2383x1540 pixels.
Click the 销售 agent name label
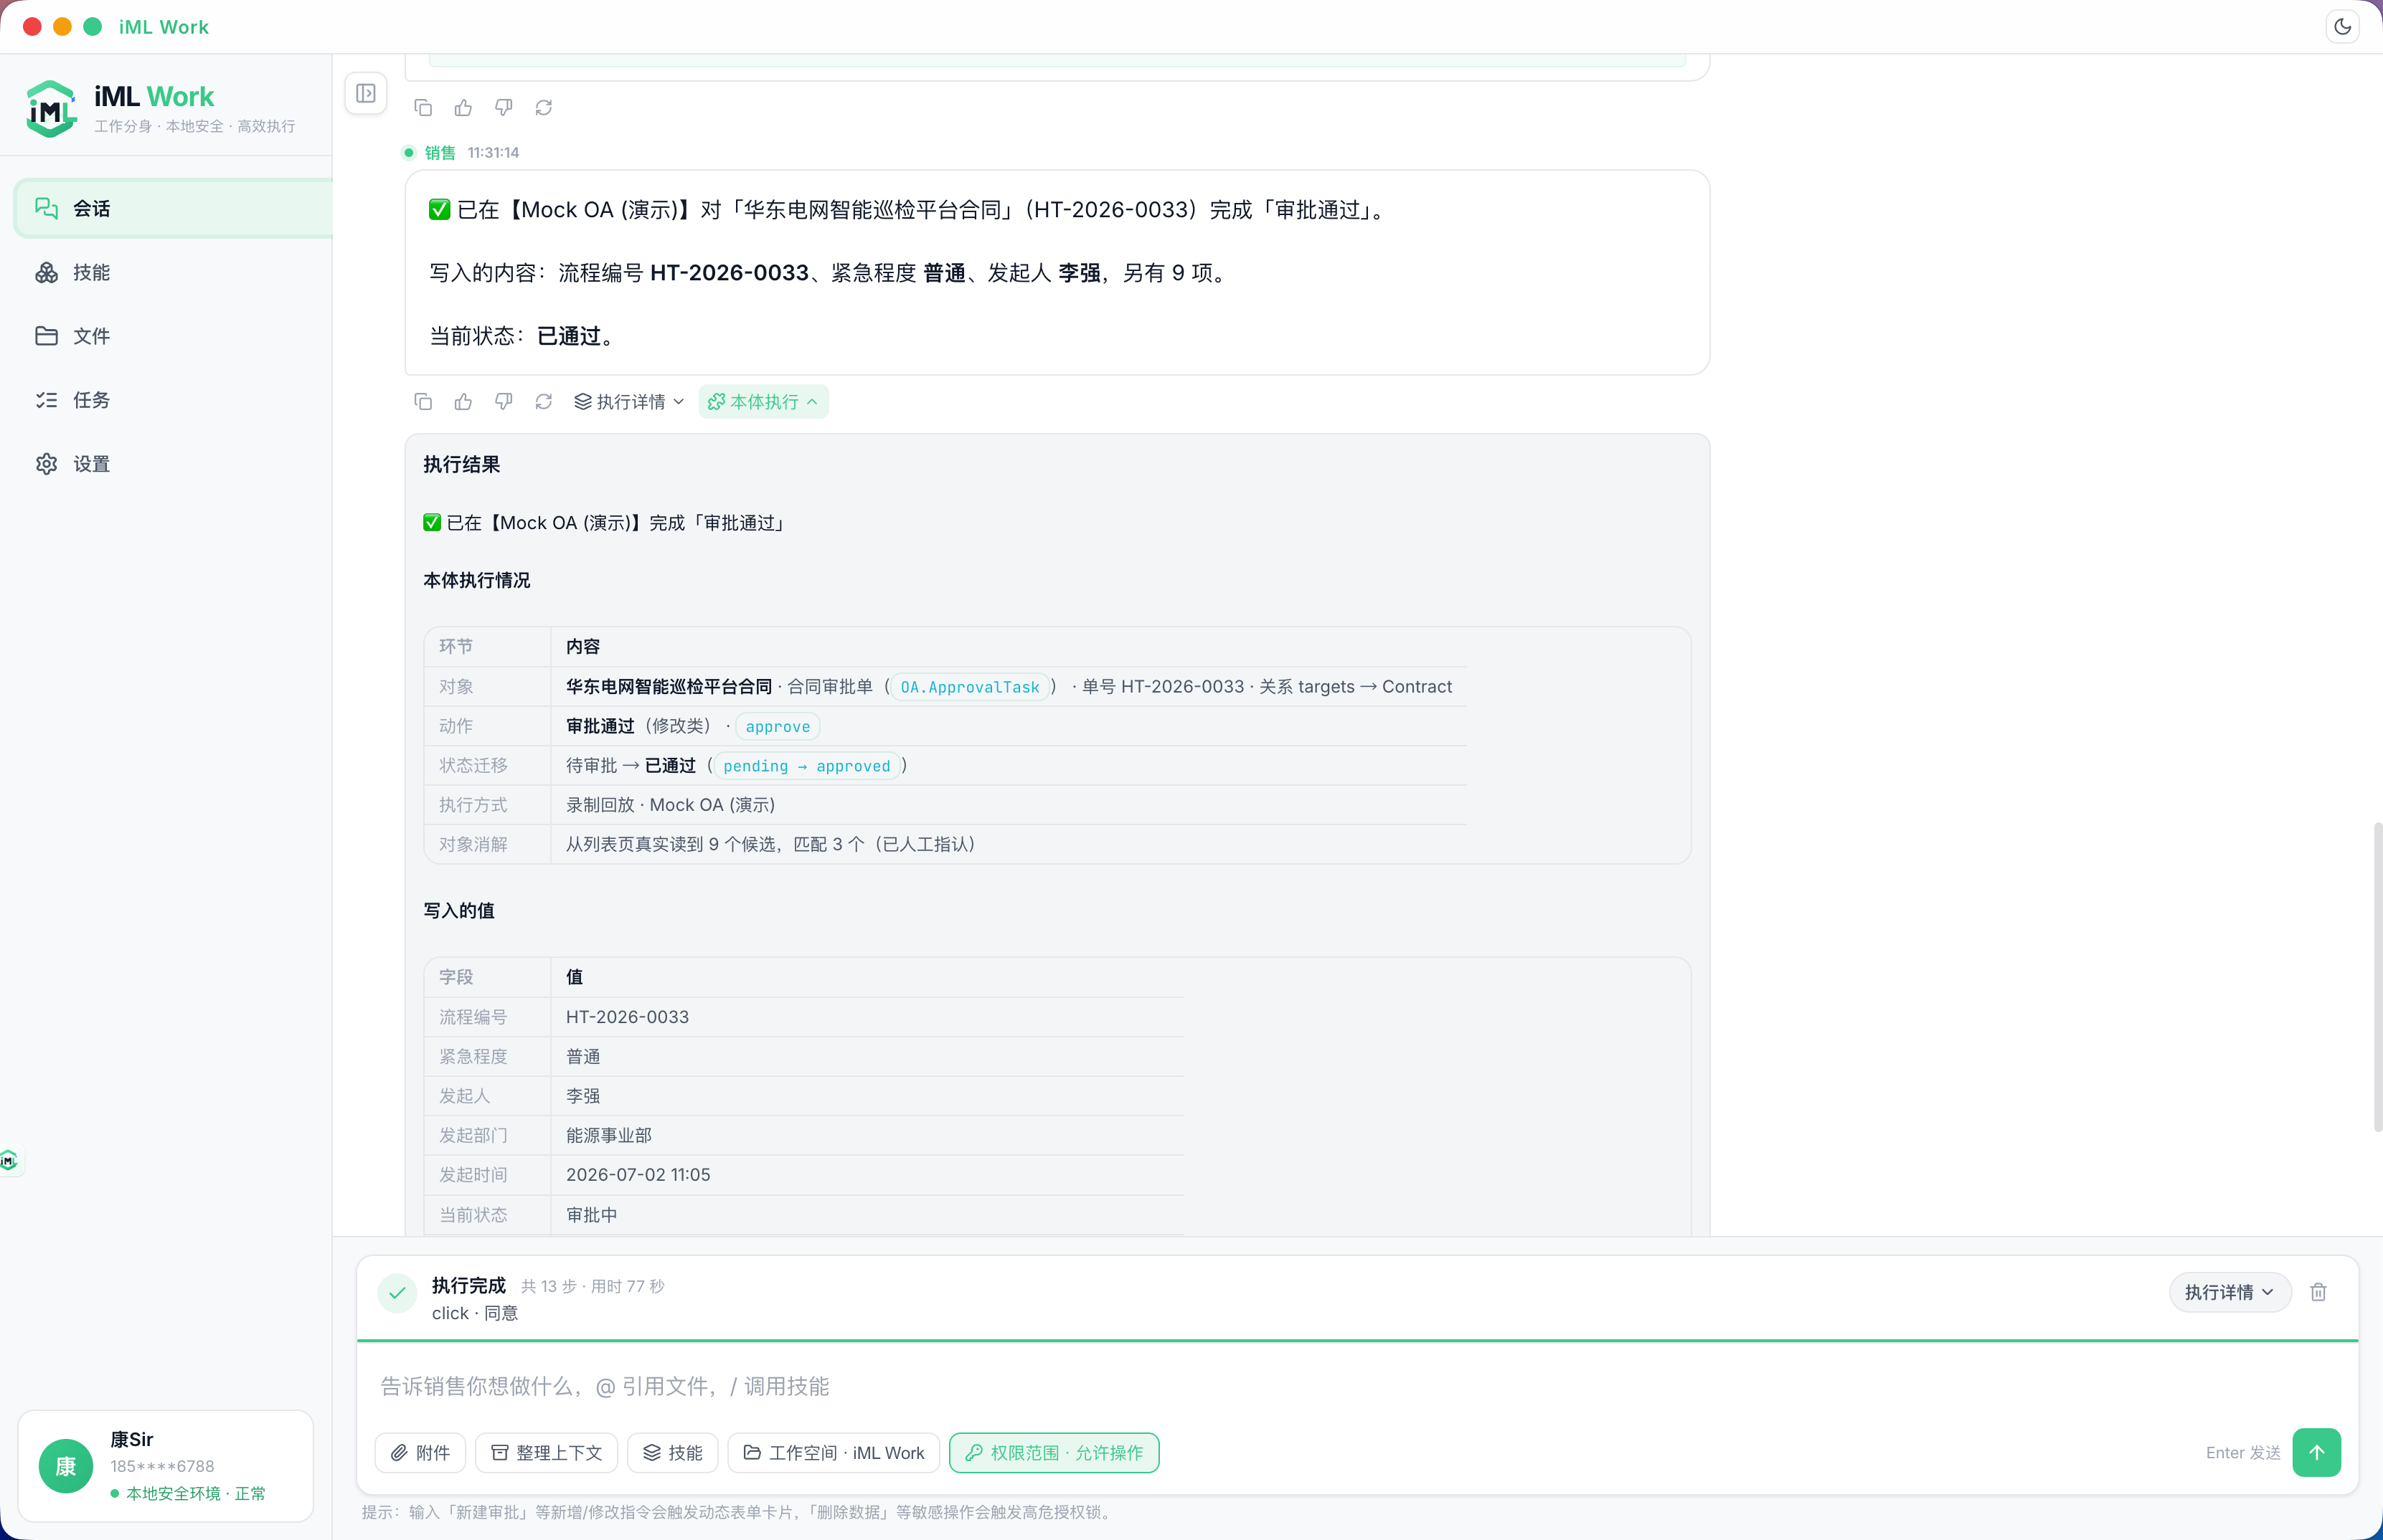point(440,152)
